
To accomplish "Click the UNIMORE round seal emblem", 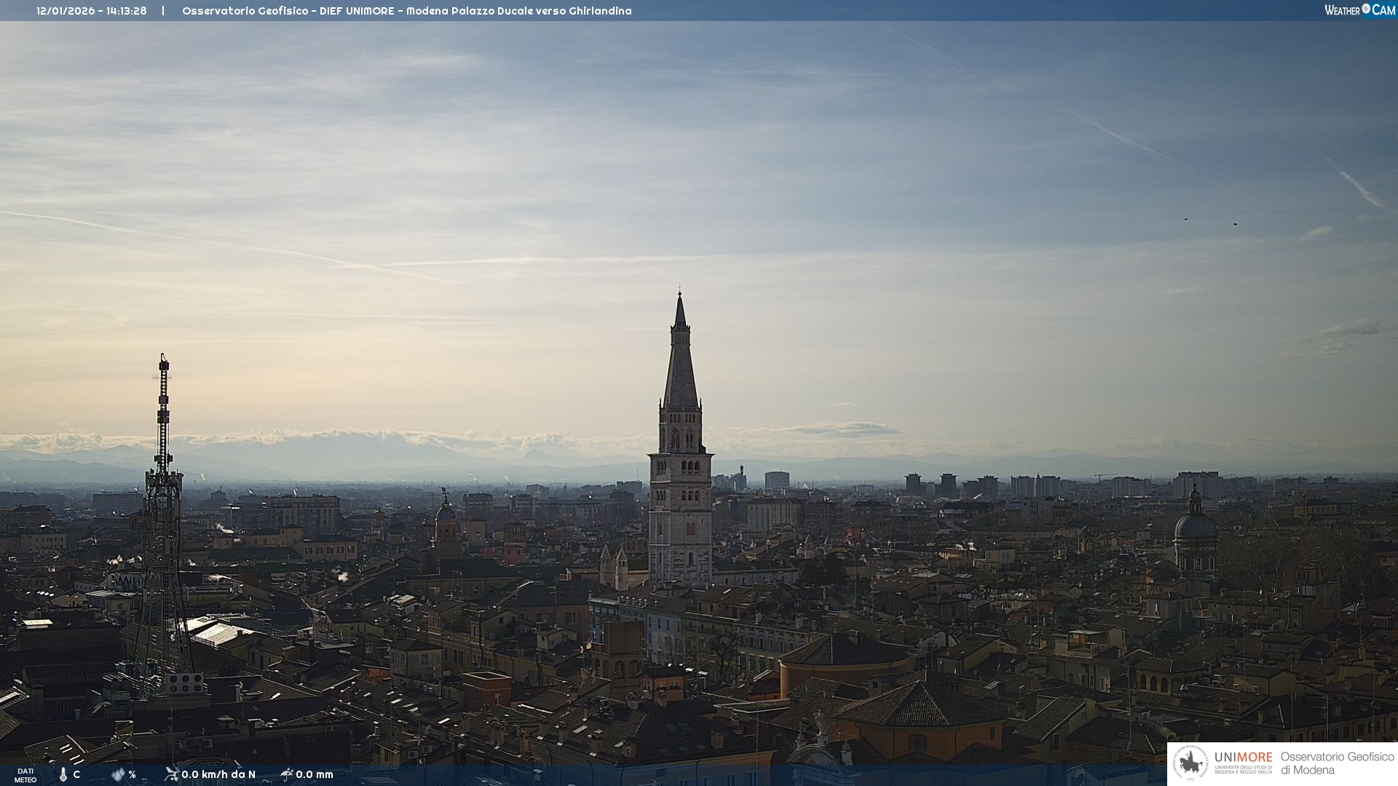I will (x=1190, y=763).
